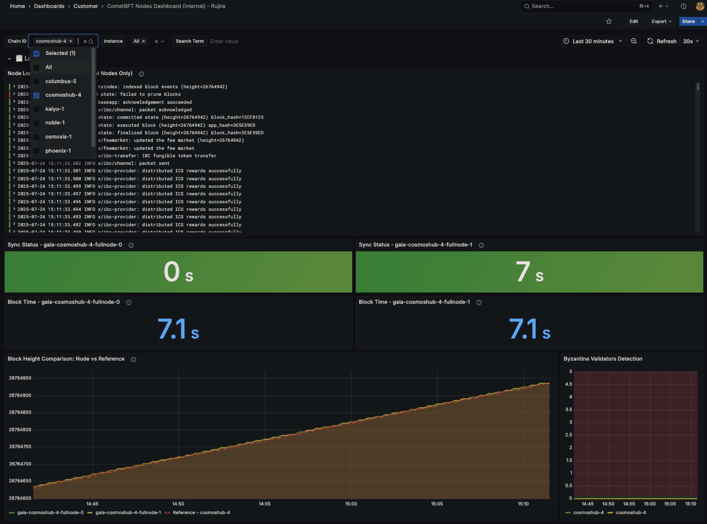Image resolution: width=707 pixels, height=524 pixels.
Task: Check noble-1 in the Chain ID list
Action: click(36, 123)
